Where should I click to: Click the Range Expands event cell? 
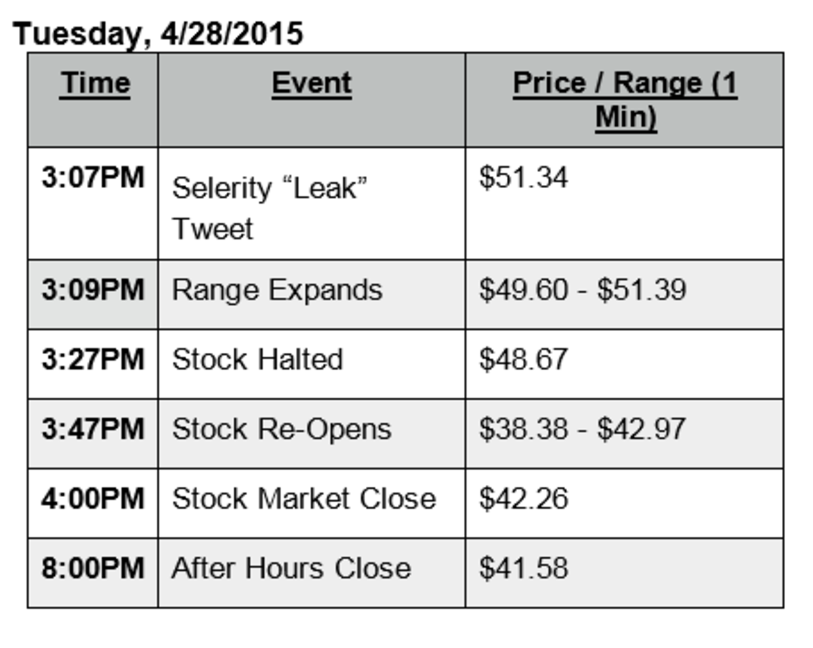pos(277,290)
